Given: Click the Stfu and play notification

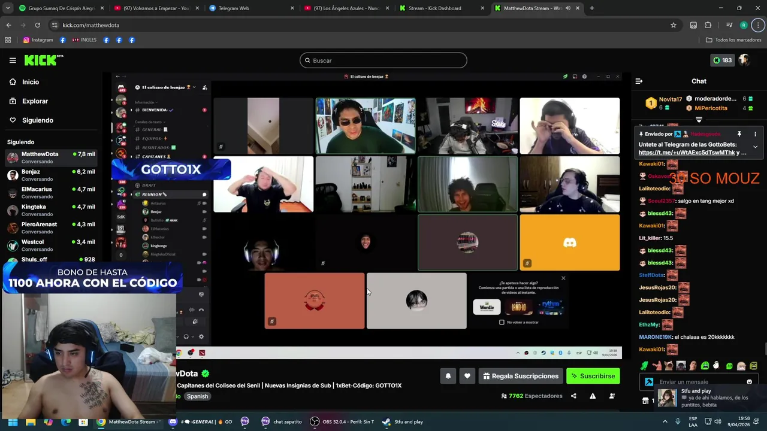Looking at the screenshot, I should pos(711,397).
